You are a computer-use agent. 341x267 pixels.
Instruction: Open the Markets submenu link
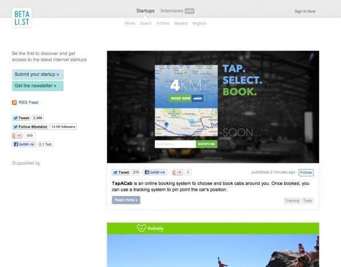pos(181,23)
